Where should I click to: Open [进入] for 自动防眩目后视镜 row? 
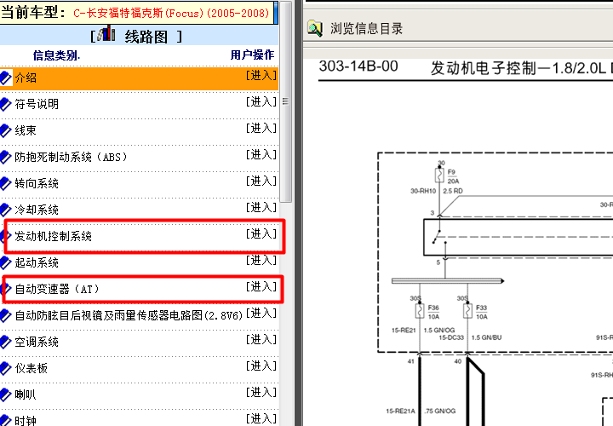coord(261,314)
